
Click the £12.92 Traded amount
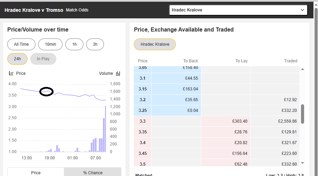click(x=290, y=100)
